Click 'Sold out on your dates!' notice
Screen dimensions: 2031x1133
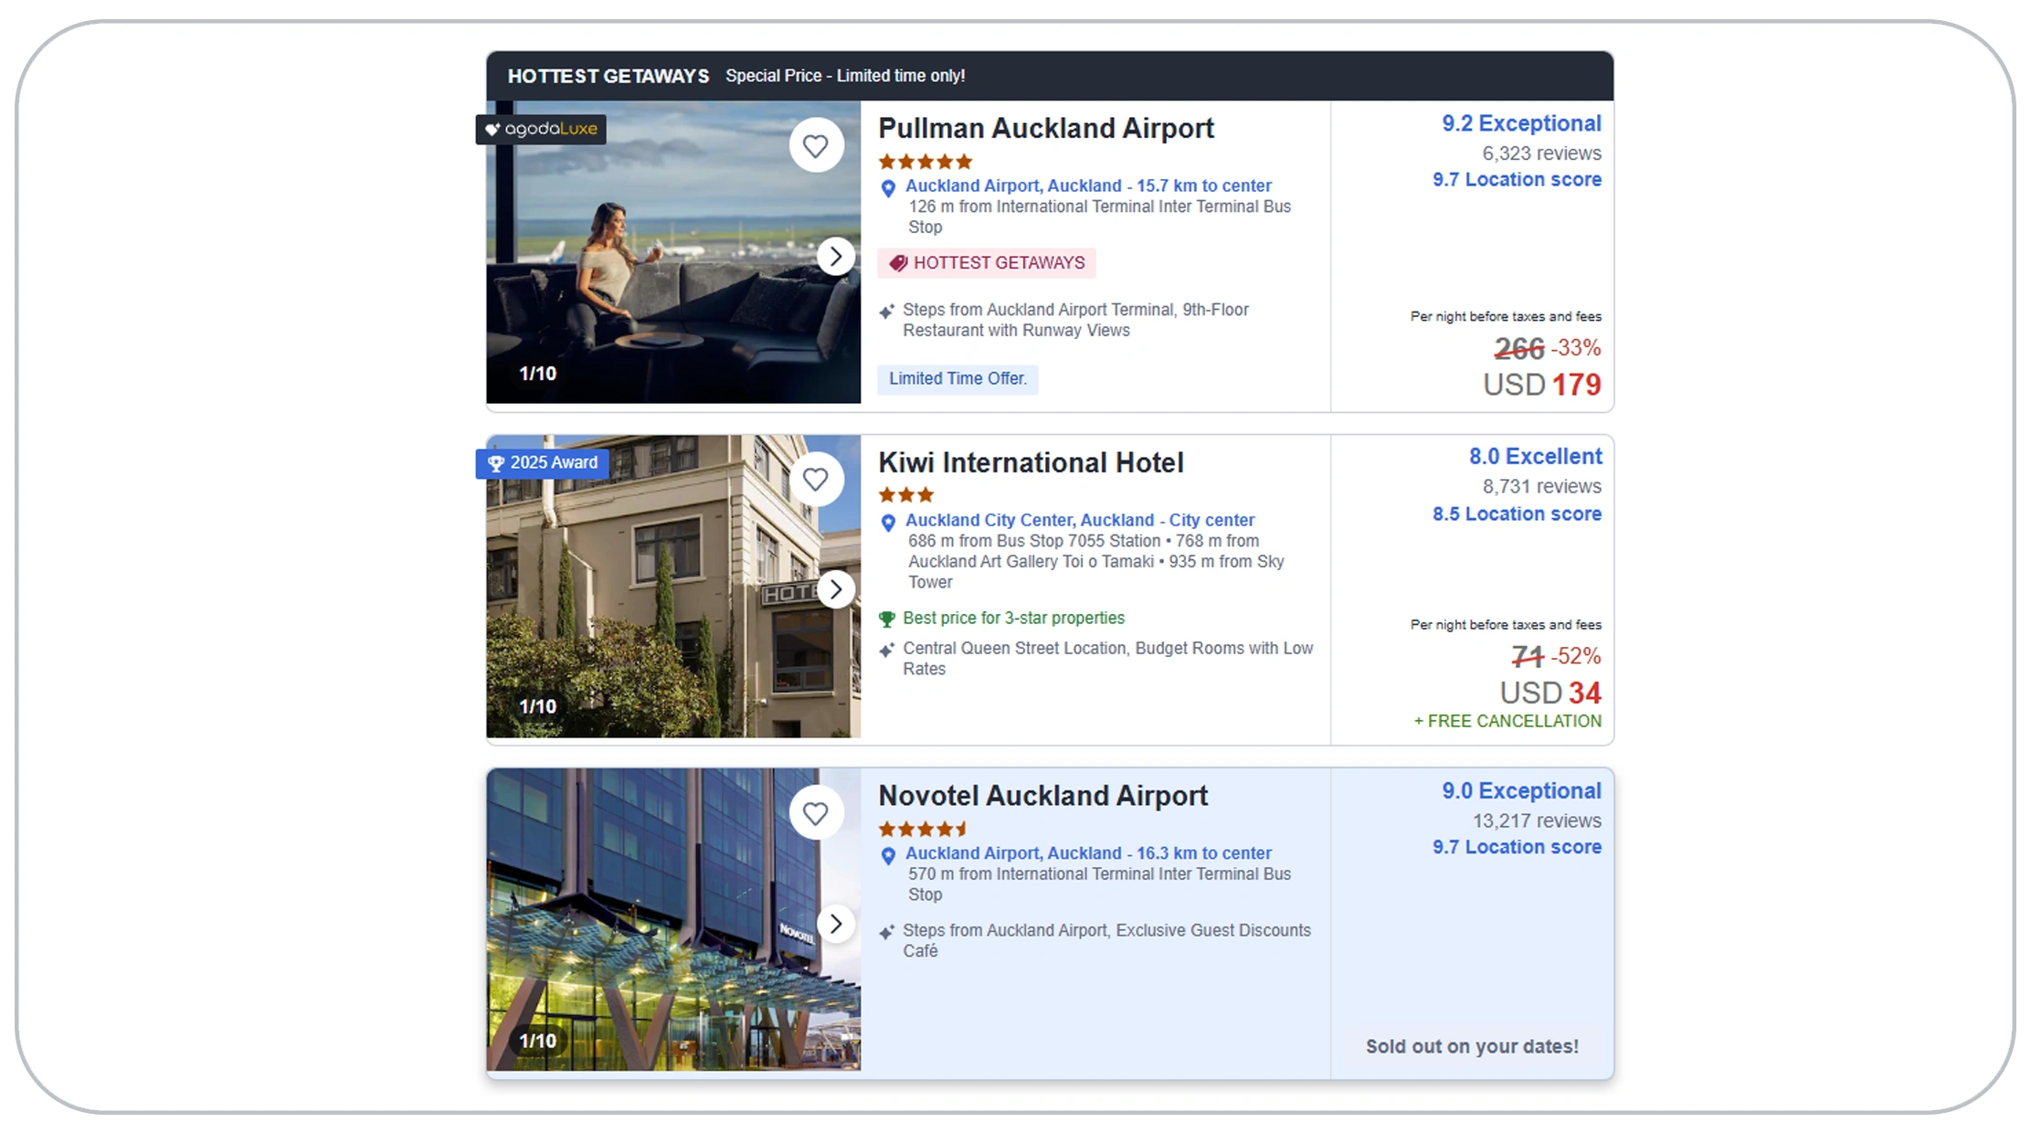pos(1472,1047)
